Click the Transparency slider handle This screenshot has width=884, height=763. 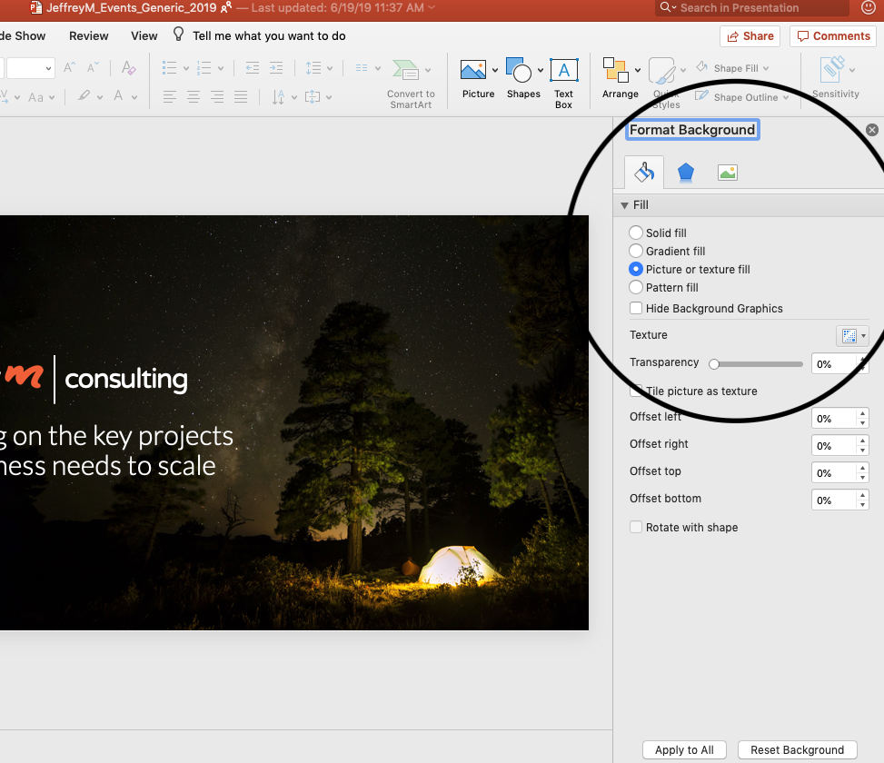[714, 364]
